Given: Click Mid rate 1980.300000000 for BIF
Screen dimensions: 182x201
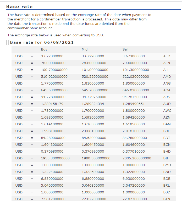Looking at the screenshot, I should click(96, 158).
